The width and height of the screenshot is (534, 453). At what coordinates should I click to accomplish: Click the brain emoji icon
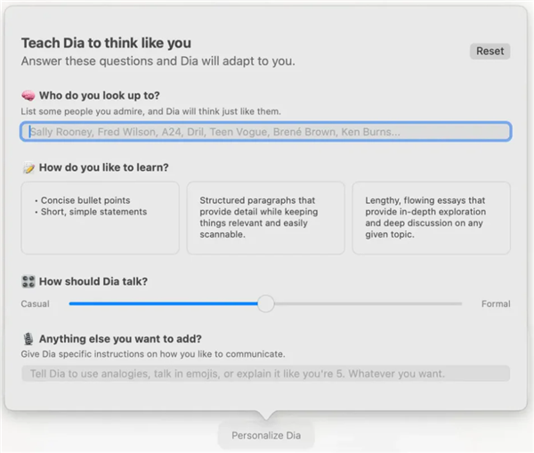28,95
